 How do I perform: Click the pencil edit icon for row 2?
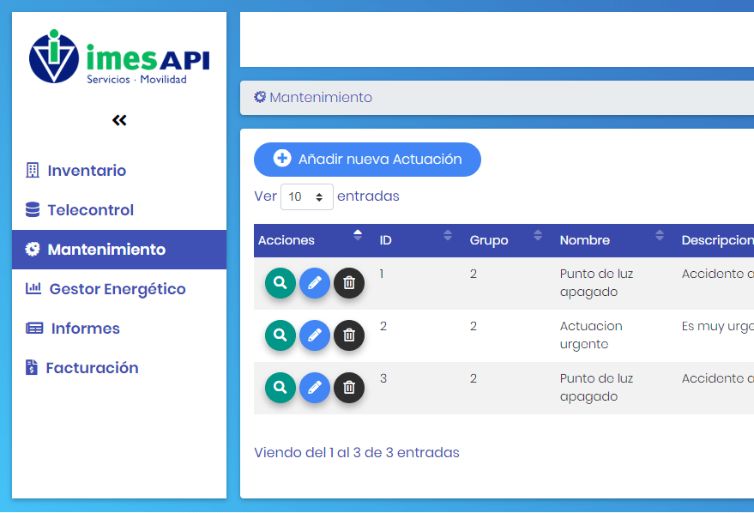point(315,335)
